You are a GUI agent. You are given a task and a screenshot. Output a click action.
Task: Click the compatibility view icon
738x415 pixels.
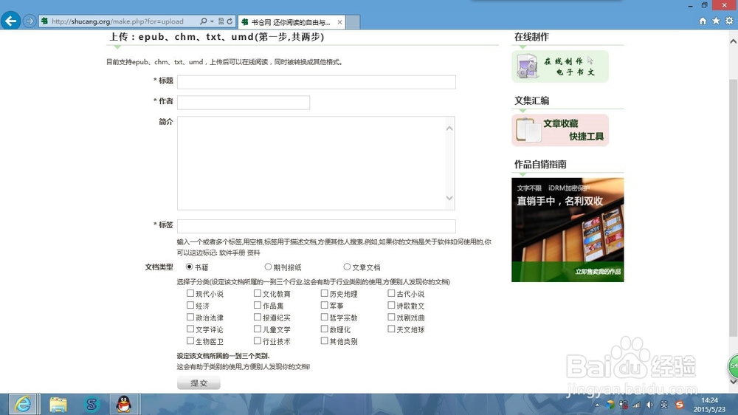(x=221, y=21)
